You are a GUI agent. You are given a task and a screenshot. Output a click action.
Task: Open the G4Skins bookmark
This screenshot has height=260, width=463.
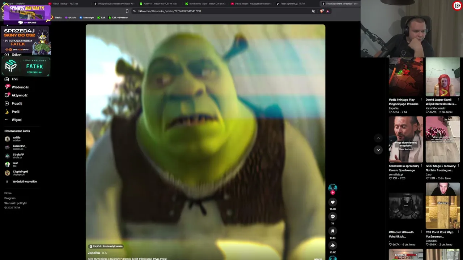tap(71, 18)
